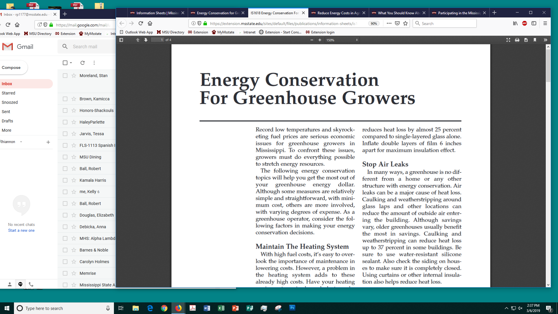Open Firefox Library icon
This screenshot has height=314, width=558.
tap(515, 23)
